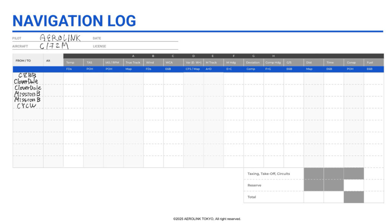The width and height of the screenshot is (392, 223).
Task: Click the Consp cell in the Reserve row
Action: pos(354,186)
